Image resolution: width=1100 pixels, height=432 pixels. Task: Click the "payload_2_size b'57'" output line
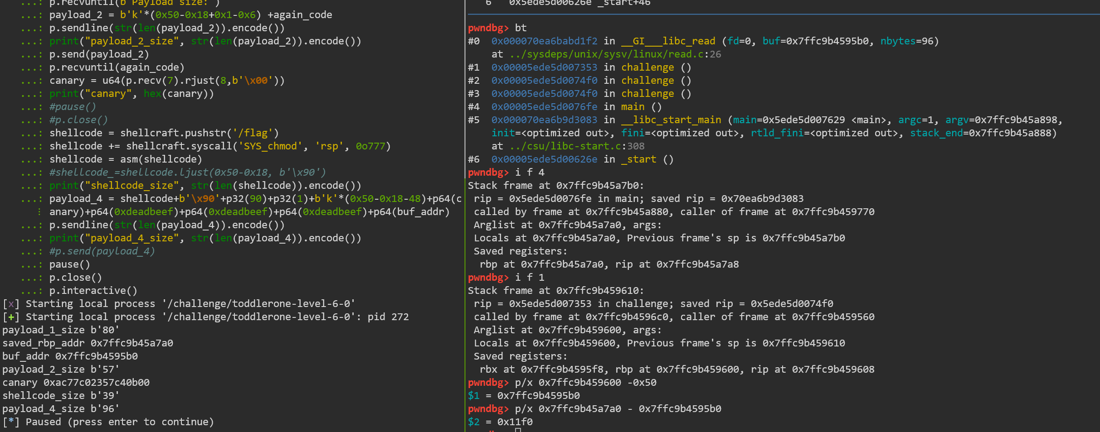pos(61,370)
